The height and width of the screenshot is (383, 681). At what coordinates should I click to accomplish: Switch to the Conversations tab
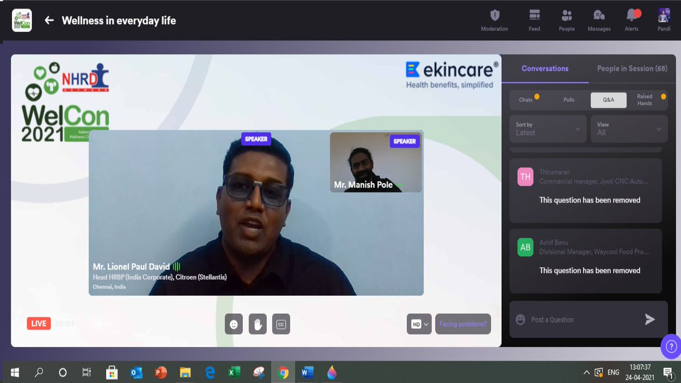545,69
